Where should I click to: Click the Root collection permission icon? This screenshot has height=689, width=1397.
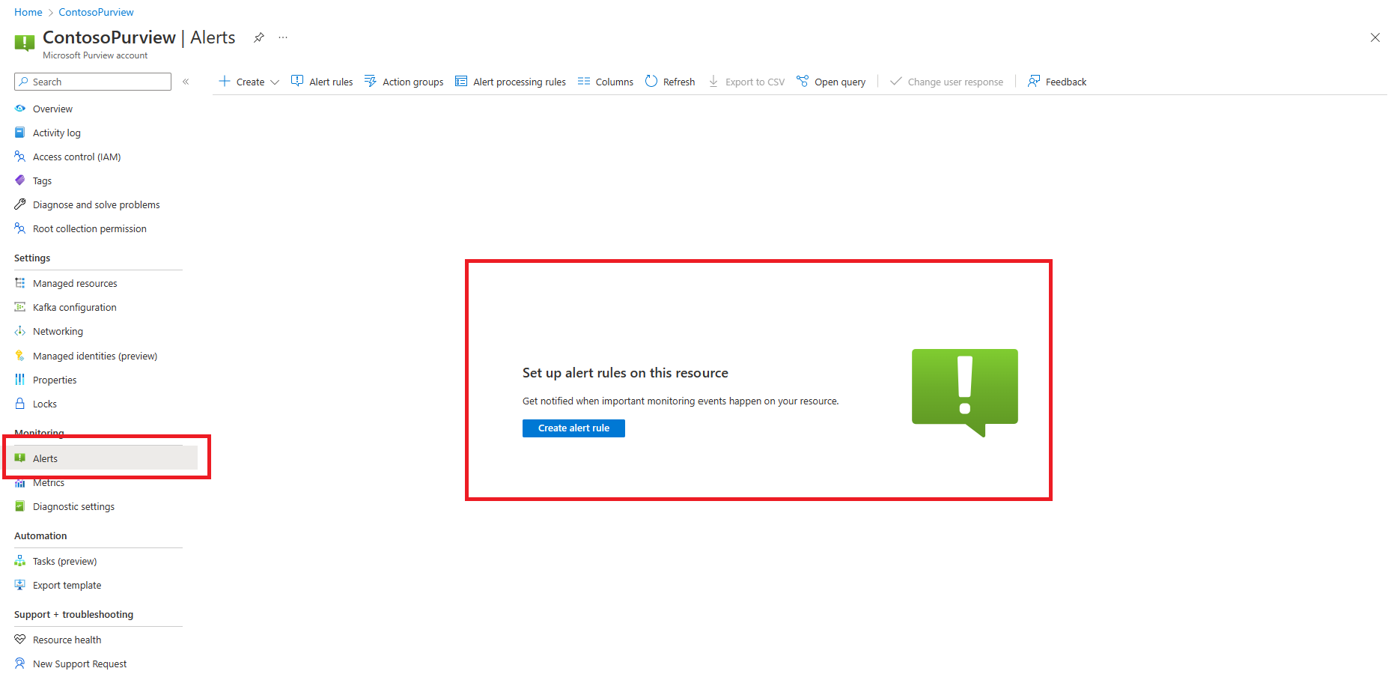tap(20, 228)
